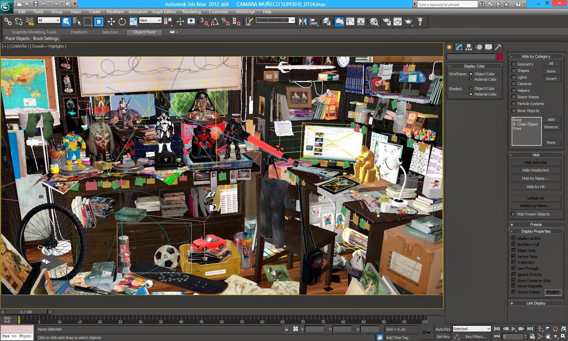Open the Graph Editors menu
This screenshot has width=568, height=341.
164,12
